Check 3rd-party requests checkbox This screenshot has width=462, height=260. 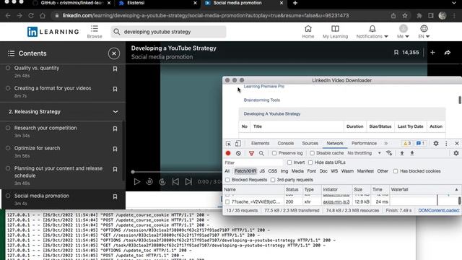pos(273,180)
